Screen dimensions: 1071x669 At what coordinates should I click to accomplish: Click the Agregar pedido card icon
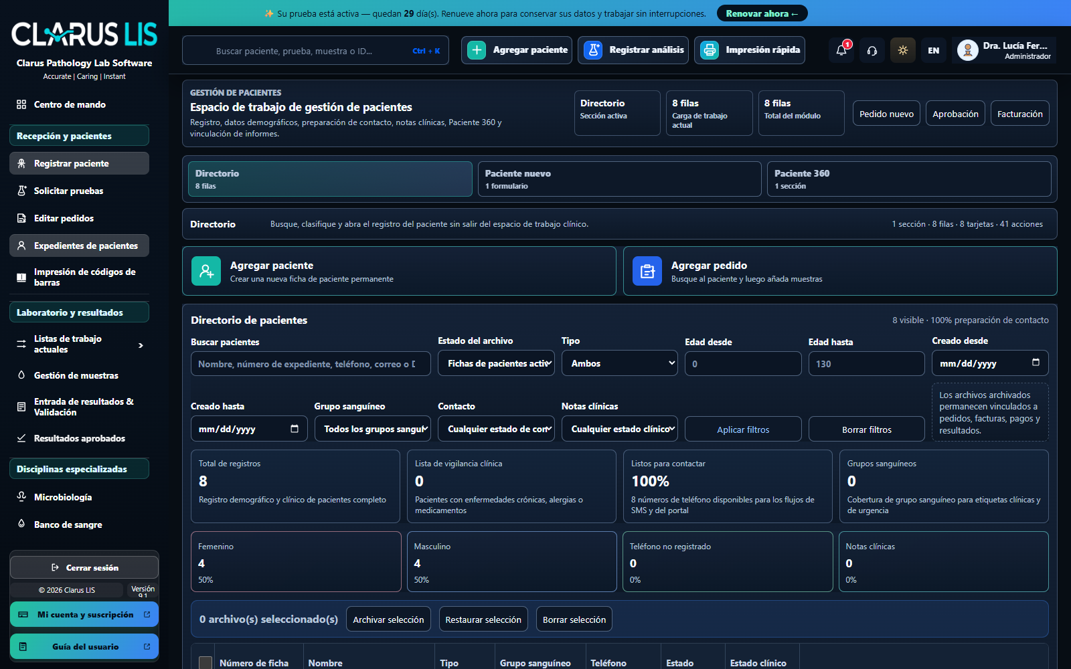click(x=647, y=271)
